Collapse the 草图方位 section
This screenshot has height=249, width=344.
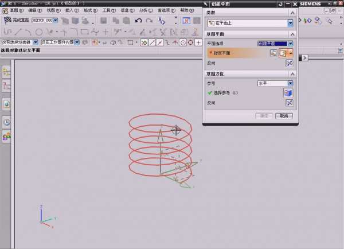tap(292, 74)
